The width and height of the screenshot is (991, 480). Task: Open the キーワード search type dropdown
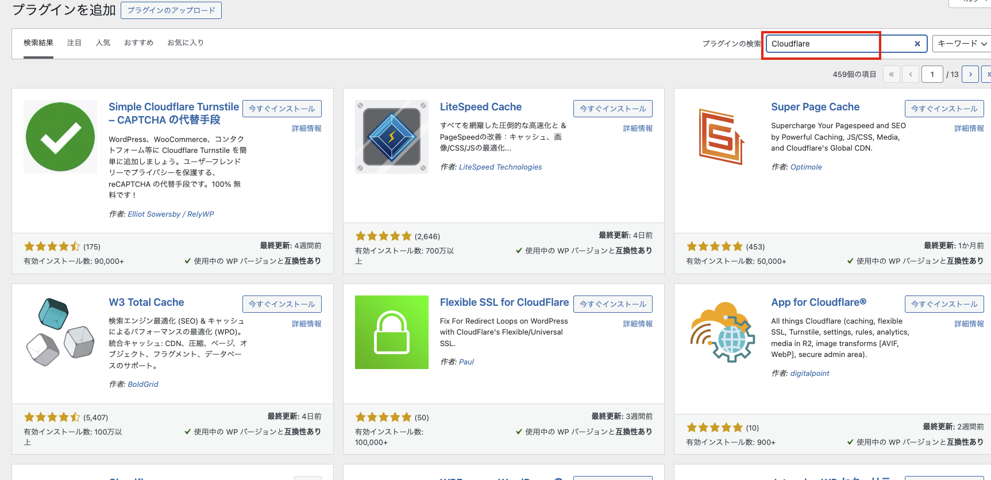(x=962, y=44)
